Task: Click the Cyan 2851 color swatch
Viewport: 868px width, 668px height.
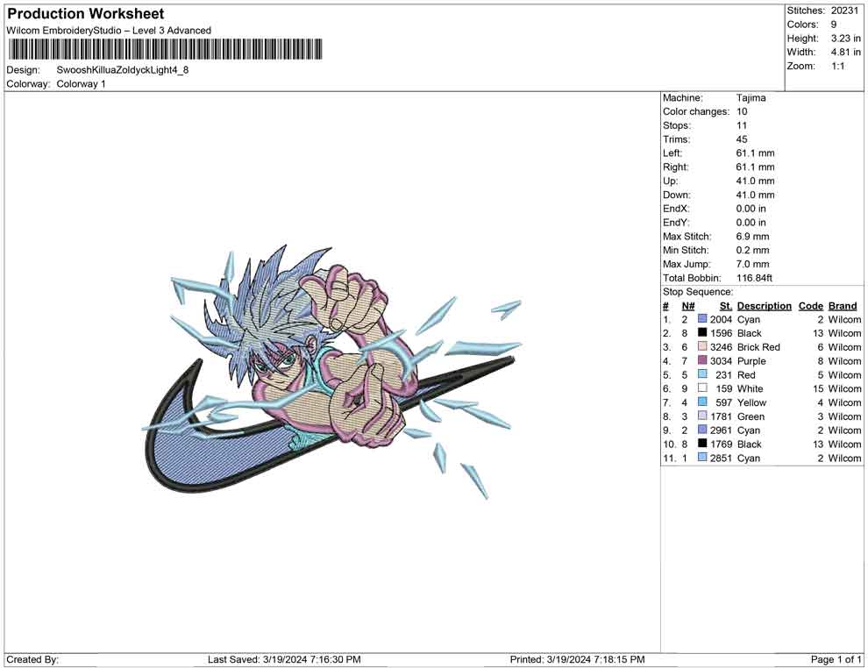Action: click(x=702, y=457)
